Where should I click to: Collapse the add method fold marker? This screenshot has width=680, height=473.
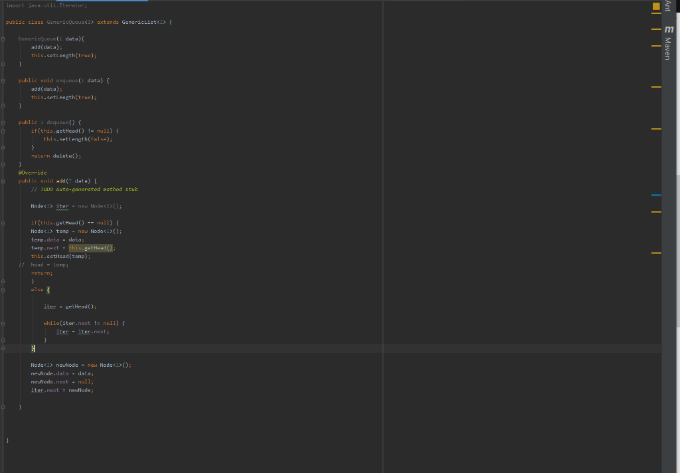point(3,180)
